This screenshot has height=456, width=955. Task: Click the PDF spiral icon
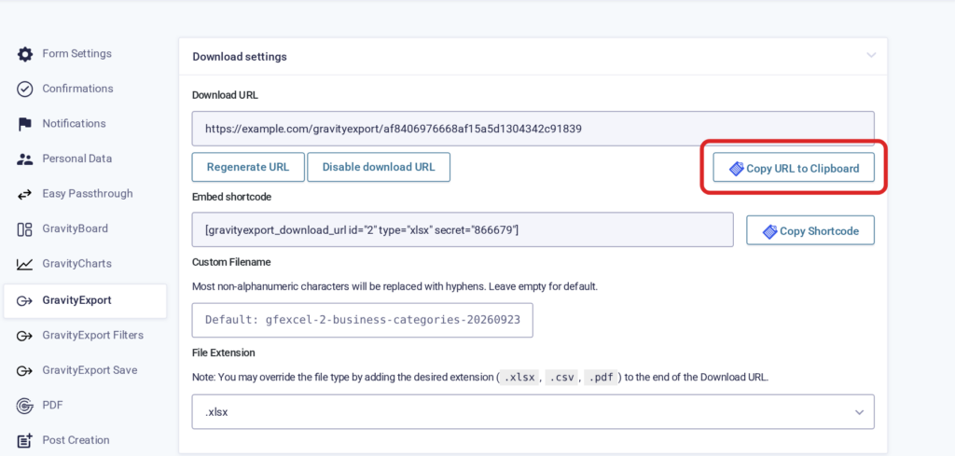[24, 406]
